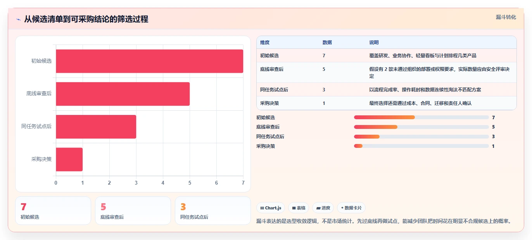Select the 同任务试点后 bar in the chart
Image resolution: width=532 pixels, height=240 pixels.
[x=96, y=127]
